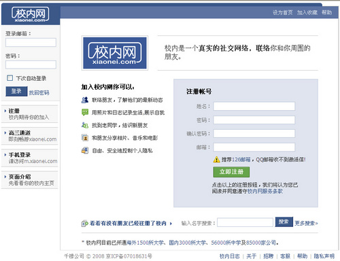The height and width of the screenshot is (261, 340).
Task: Click the 搜索 button next to name search
Action: (x=284, y=222)
